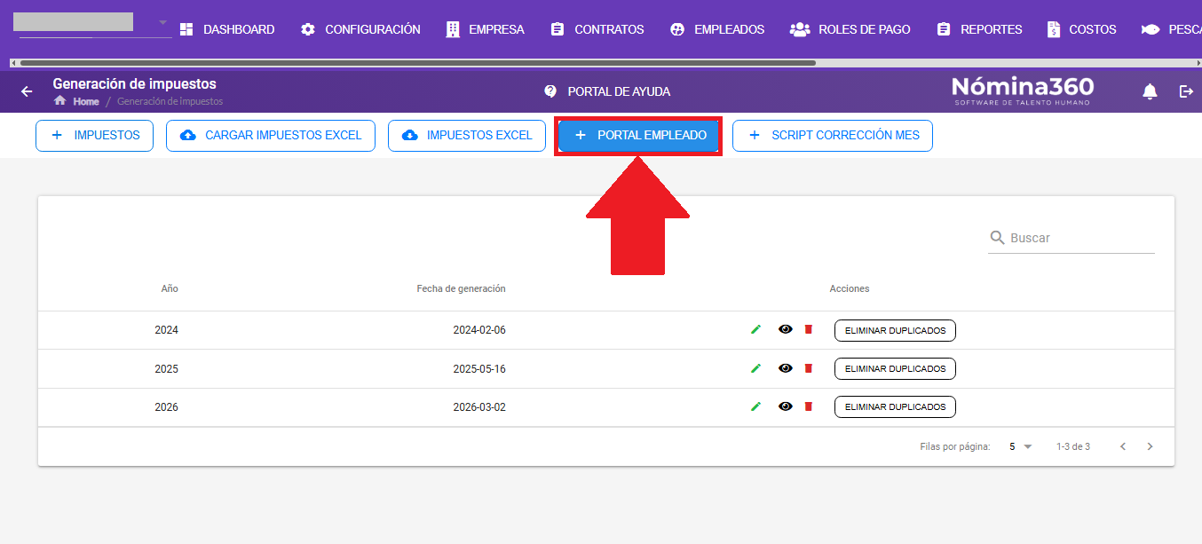Click the Home breadcrumb house icon
The image size is (1202, 544).
click(60, 101)
